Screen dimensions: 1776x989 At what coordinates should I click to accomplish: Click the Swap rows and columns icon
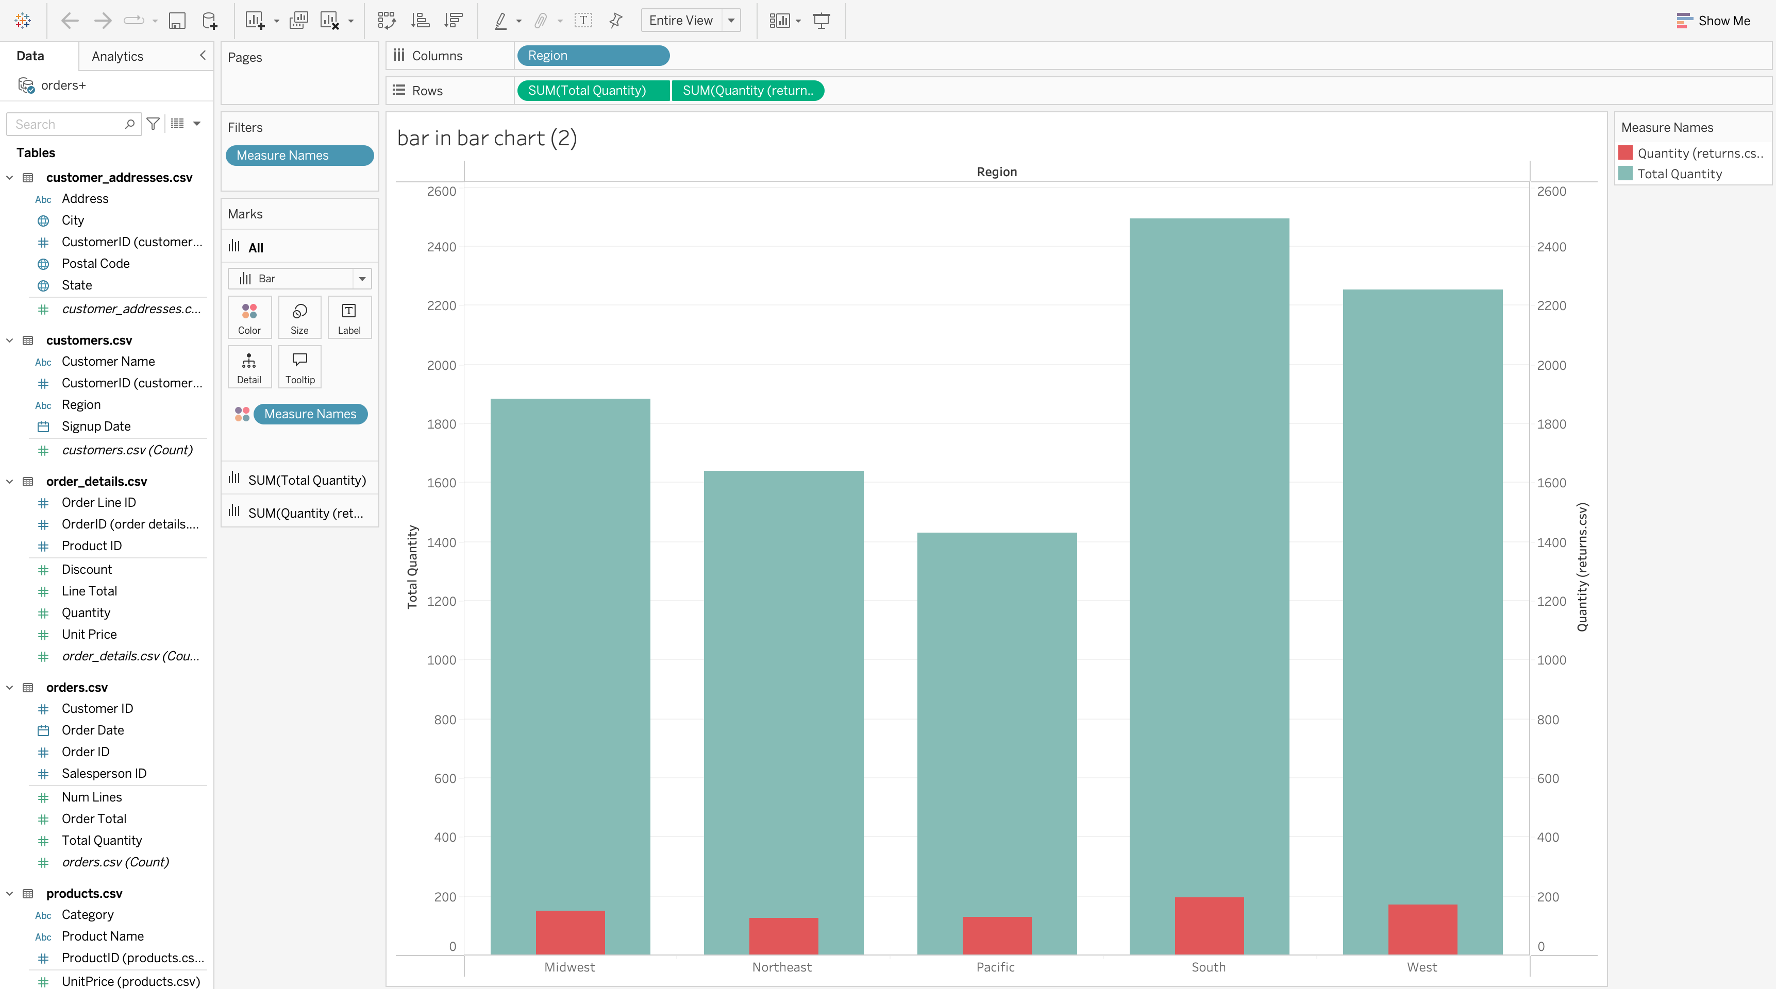point(387,21)
